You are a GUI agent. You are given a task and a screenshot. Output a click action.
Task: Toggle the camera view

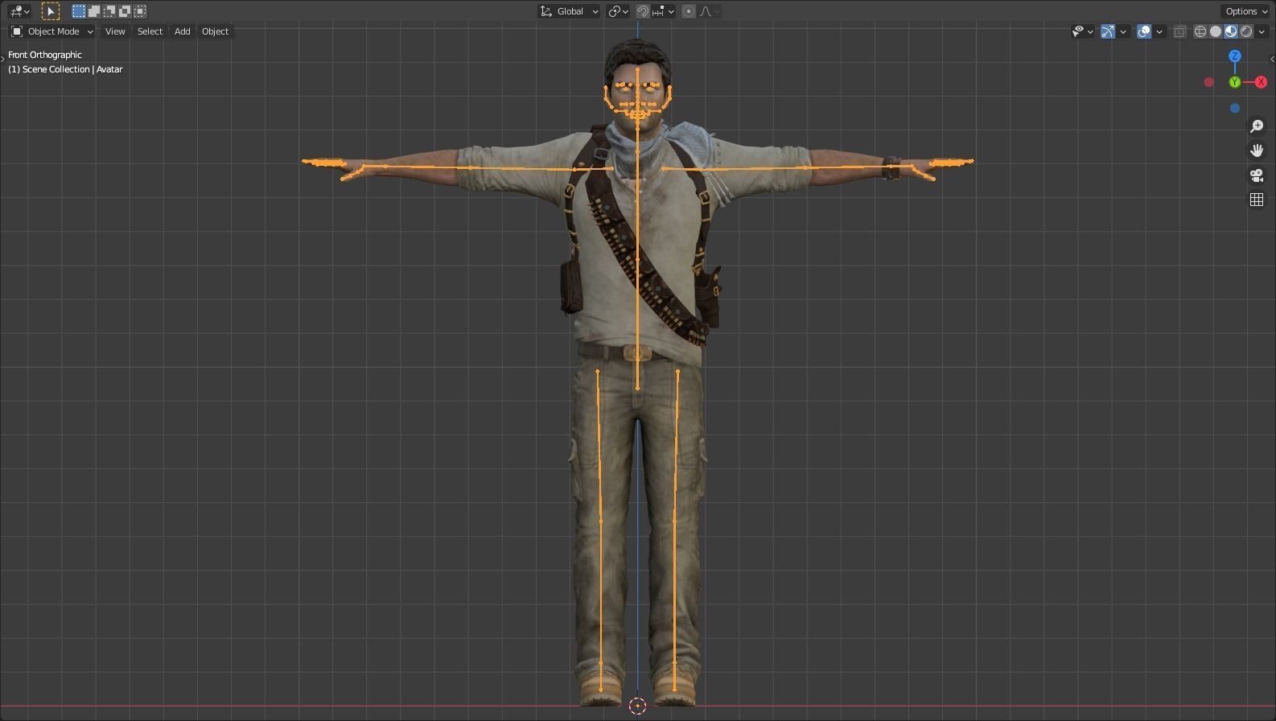click(x=1257, y=175)
